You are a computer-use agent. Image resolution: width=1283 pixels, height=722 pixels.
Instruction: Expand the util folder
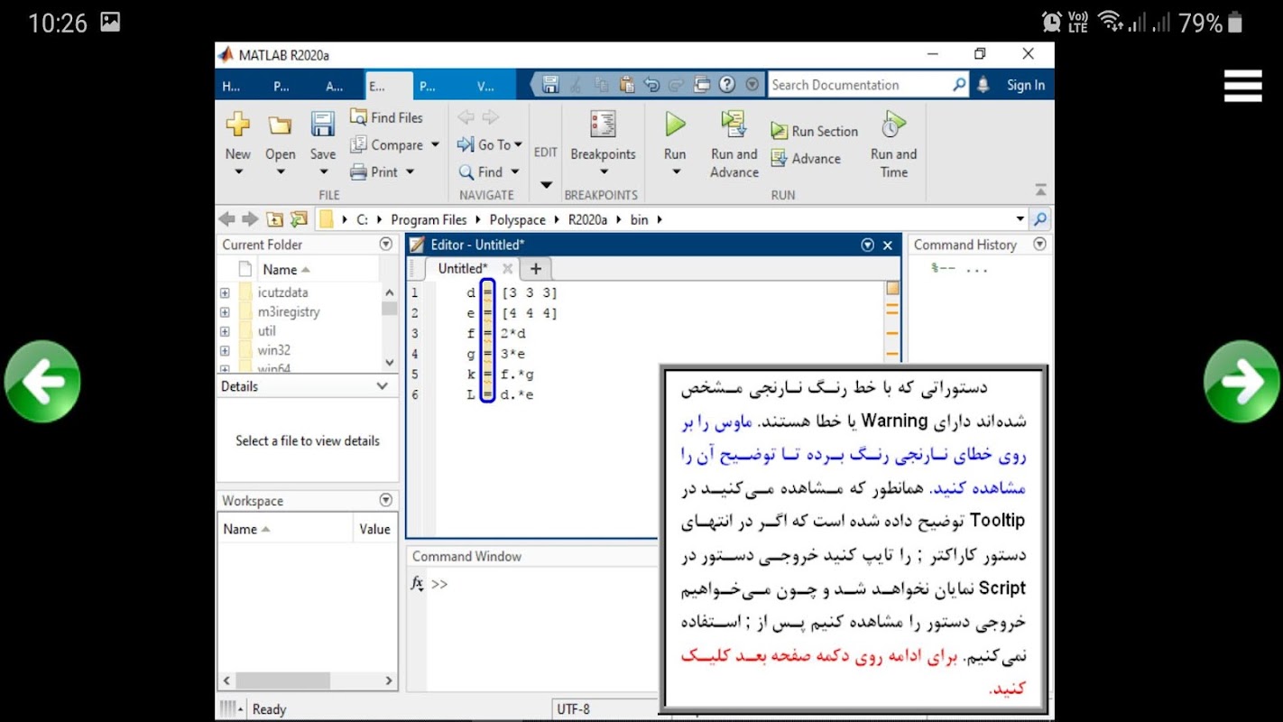pos(225,331)
